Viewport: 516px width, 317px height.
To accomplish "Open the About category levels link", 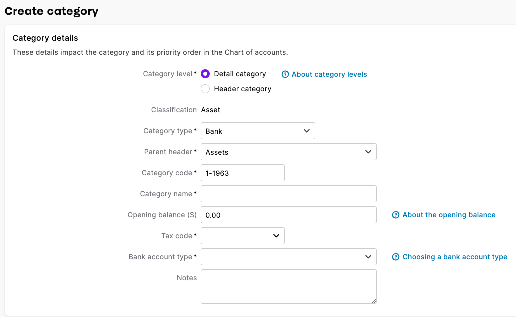I will click(x=329, y=74).
